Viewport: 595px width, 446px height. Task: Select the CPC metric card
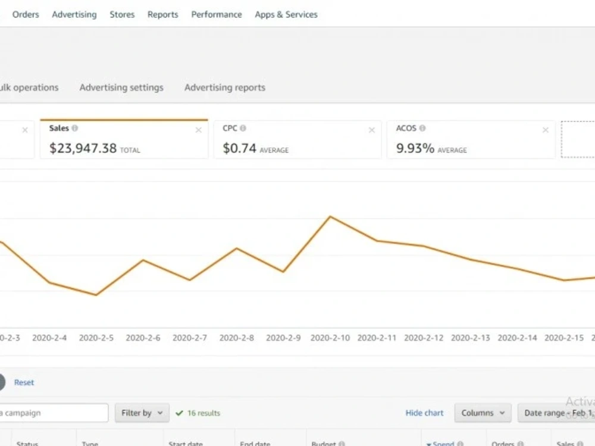coord(297,139)
